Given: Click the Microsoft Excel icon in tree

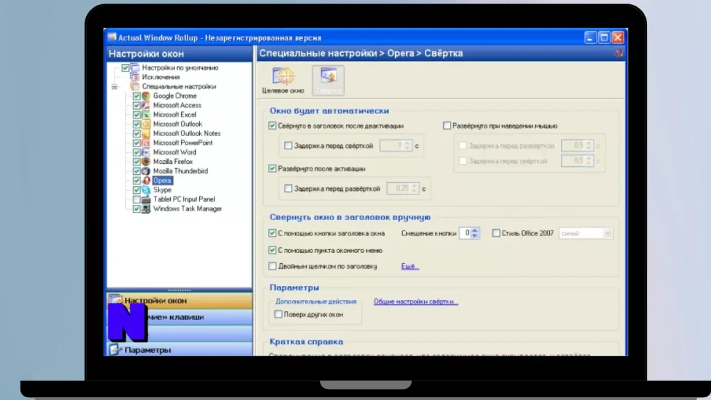Looking at the screenshot, I should coord(146,115).
